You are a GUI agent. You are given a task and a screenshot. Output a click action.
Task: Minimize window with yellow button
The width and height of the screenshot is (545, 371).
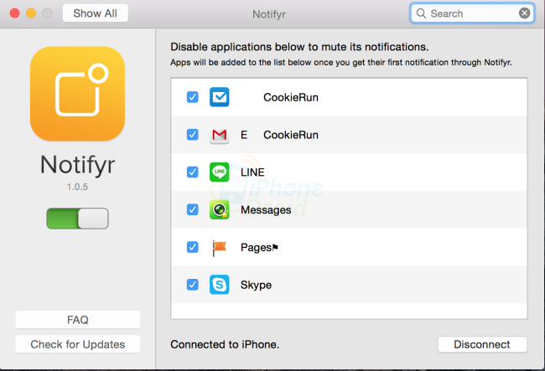(31, 13)
